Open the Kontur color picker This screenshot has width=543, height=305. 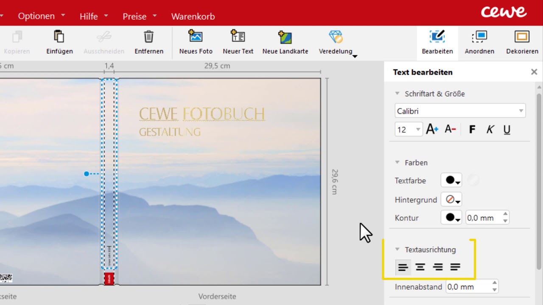(x=451, y=218)
